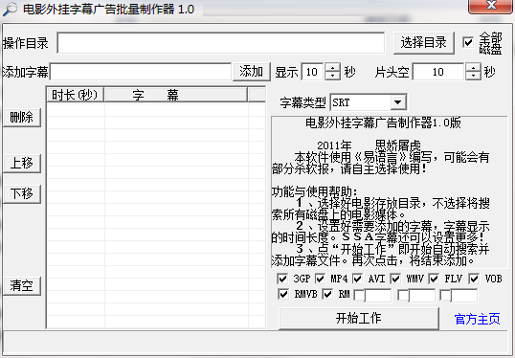Uncheck the AVI format checkbox
This screenshot has width=515, height=358.
(357, 279)
